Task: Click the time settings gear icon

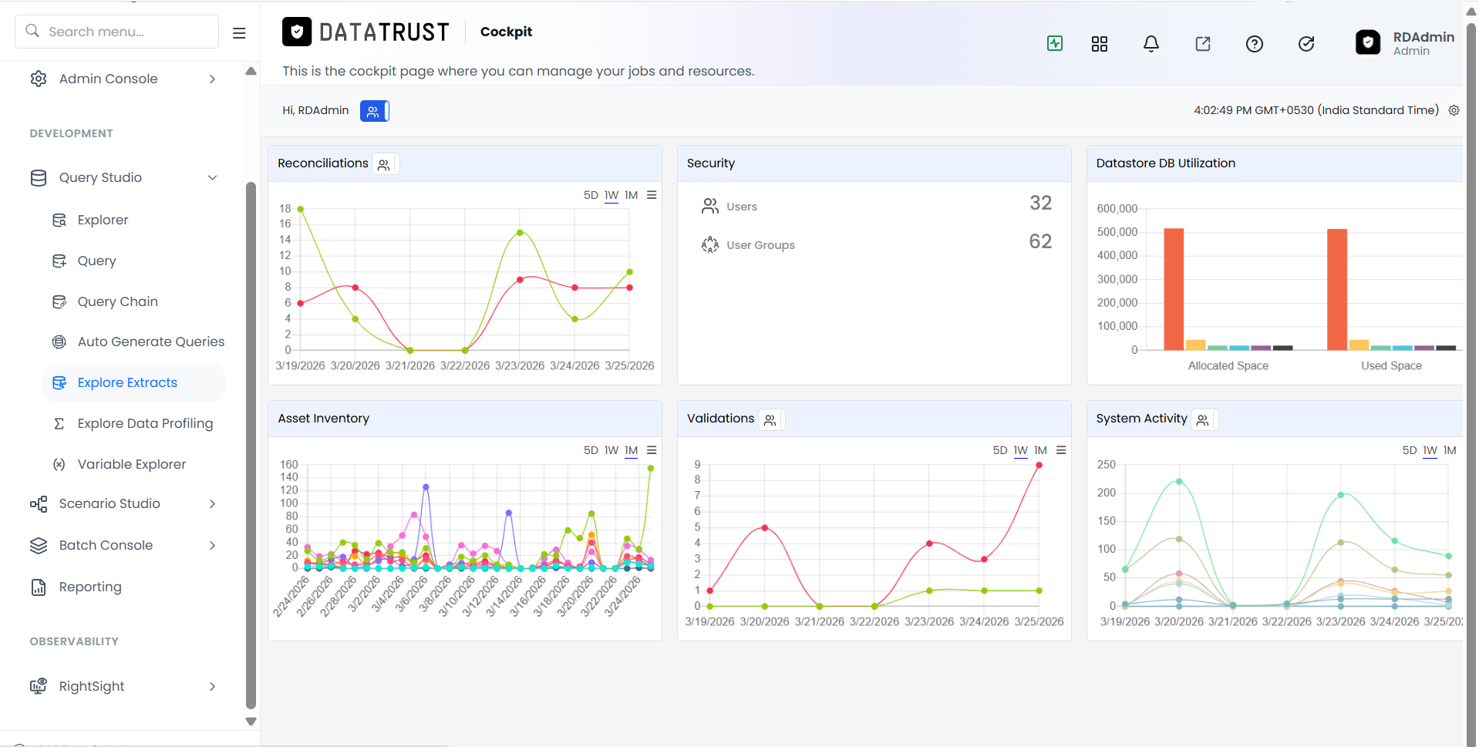Action: tap(1454, 110)
